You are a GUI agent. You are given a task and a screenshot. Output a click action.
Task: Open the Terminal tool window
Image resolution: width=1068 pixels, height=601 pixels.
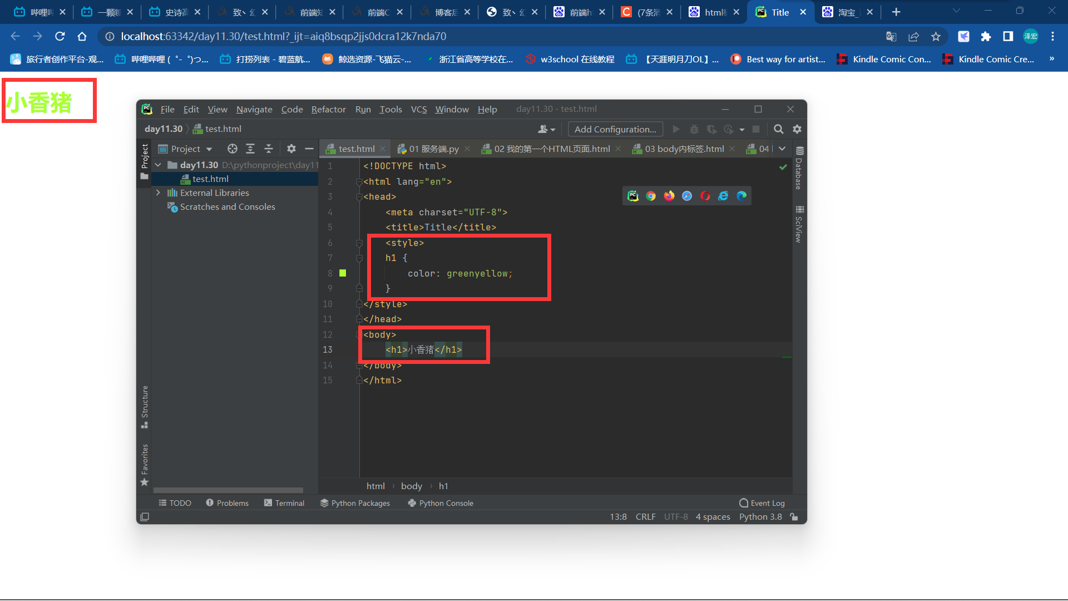(x=284, y=503)
